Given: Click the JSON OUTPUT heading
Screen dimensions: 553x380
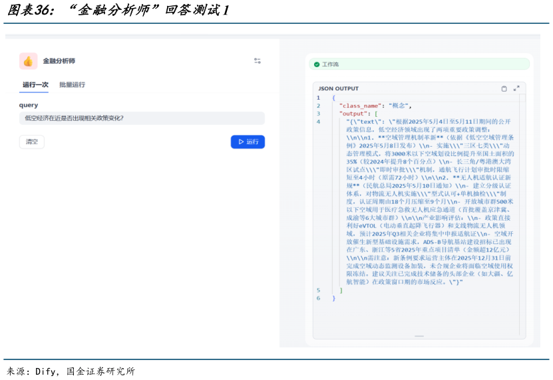Looking at the screenshot, I should 338,88.
